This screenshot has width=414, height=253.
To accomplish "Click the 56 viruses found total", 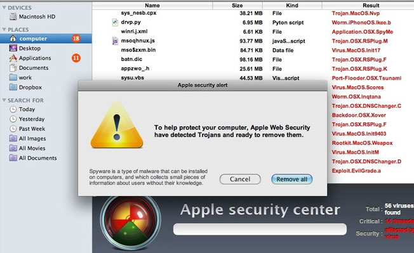I will click(x=399, y=209).
